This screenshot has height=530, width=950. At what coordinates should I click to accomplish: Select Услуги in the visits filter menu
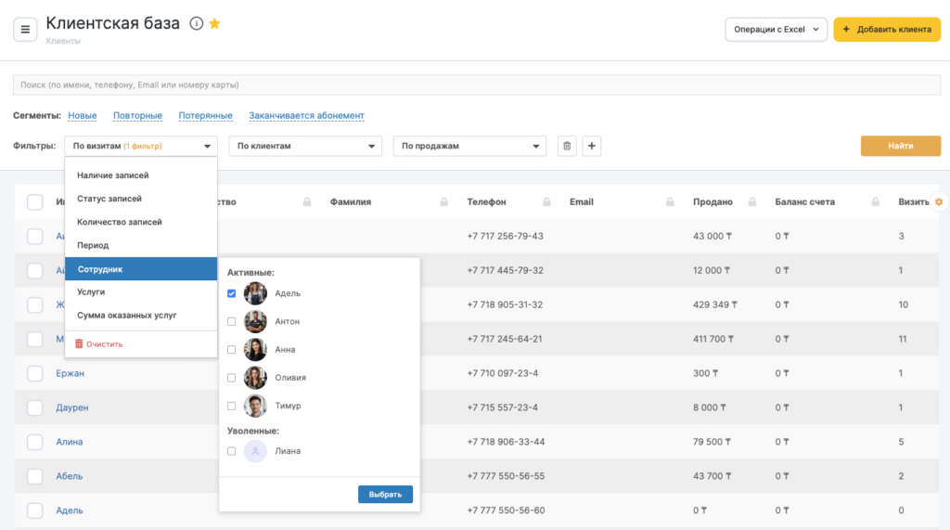tap(91, 292)
